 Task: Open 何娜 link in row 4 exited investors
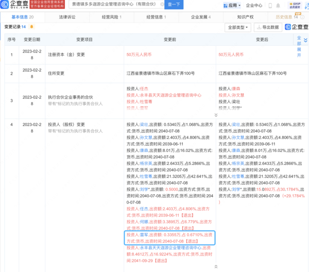[x=144, y=222]
